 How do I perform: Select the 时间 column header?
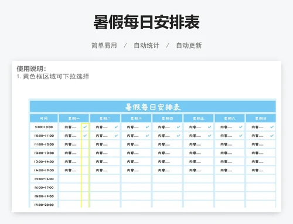coord(44,118)
